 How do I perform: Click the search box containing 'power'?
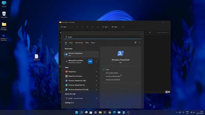click(x=102, y=37)
